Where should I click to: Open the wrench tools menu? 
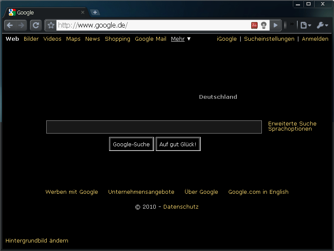(x=323, y=25)
